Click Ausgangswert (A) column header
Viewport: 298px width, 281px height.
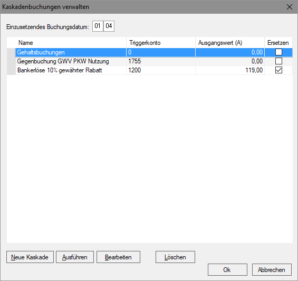point(230,43)
